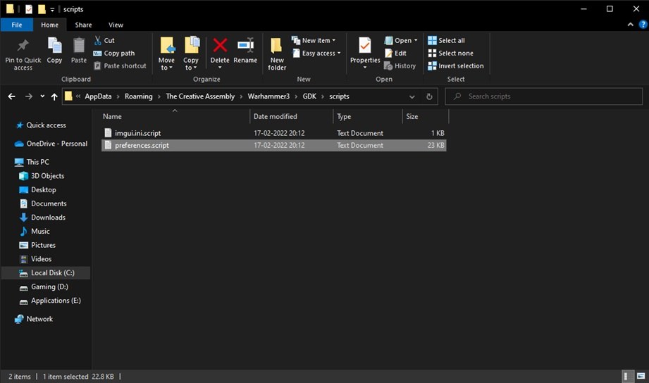
Task: Click the red Delete icon in ribbon
Action: pos(220,45)
